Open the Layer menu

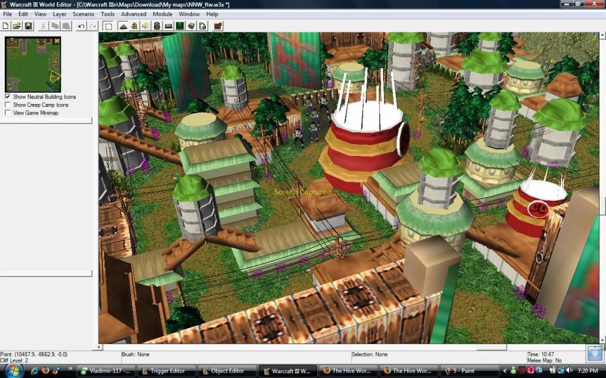(60, 14)
